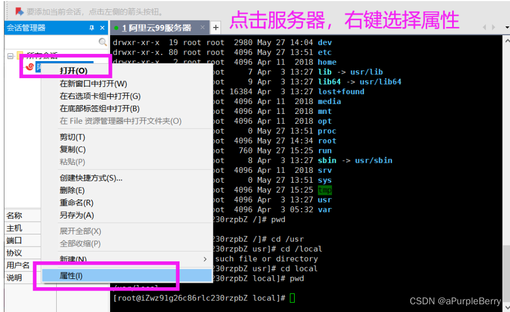Click the terminal scrollbar up arrow
This screenshot has height=312, width=510.
pyautogui.click(x=507, y=41)
